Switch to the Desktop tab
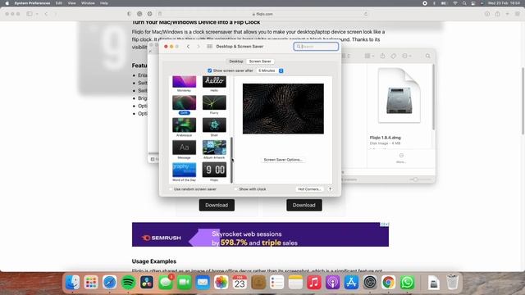Image resolution: width=525 pixels, height=295 pixels. (236, 61)
